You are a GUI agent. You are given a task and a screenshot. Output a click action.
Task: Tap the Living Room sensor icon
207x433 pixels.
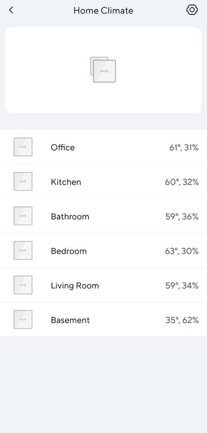click(23, 285)
